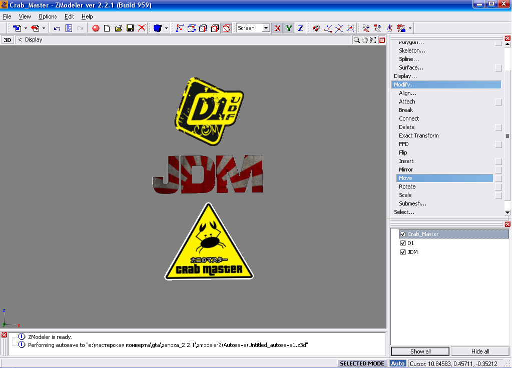The height and width of the screenshot is (368, 512).
Task: Select the Exact Transform tool entry
Action: 418,135
